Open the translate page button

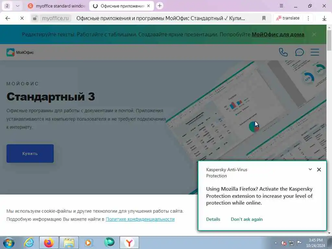coord(288,18)
